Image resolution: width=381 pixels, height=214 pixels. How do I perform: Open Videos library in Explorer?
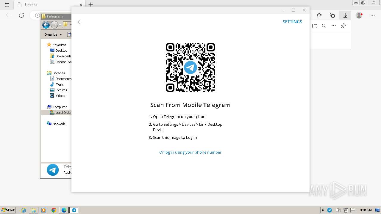(x=60, y=96)
